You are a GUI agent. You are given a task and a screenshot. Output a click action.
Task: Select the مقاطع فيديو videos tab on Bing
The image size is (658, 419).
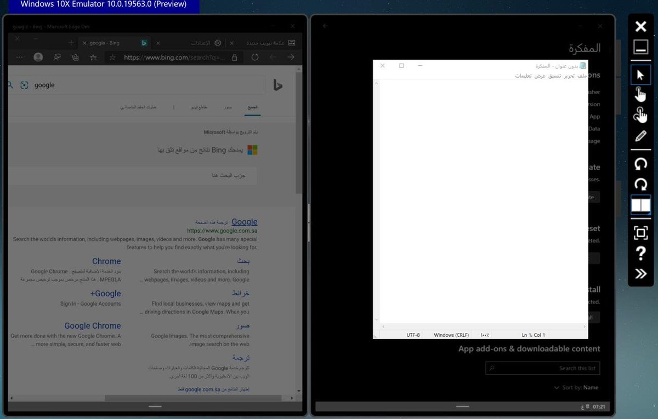199,107
